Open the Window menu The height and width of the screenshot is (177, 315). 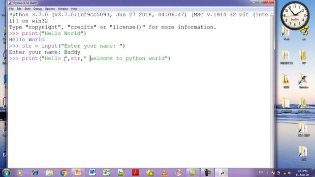click(63, 9)
